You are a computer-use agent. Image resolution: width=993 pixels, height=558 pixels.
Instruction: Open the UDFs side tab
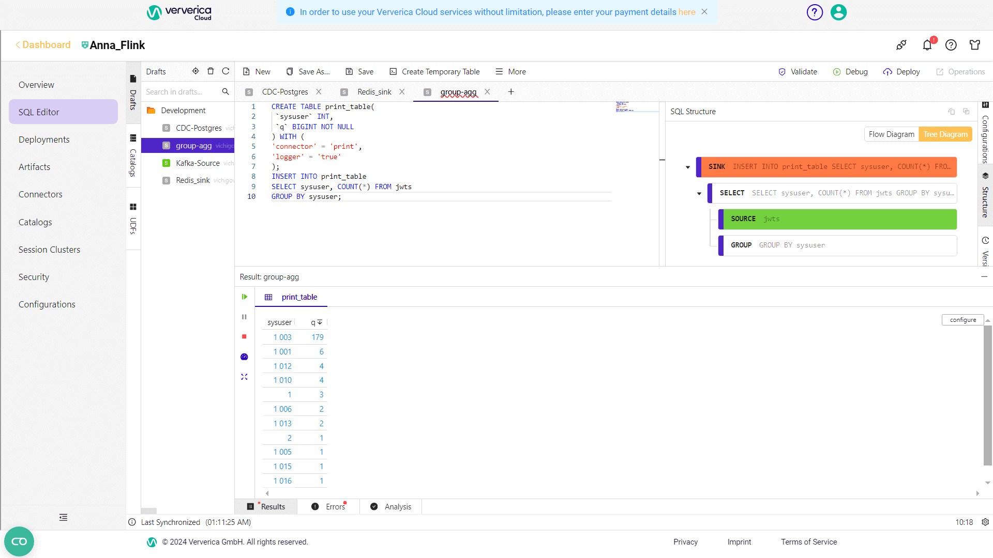133,219
